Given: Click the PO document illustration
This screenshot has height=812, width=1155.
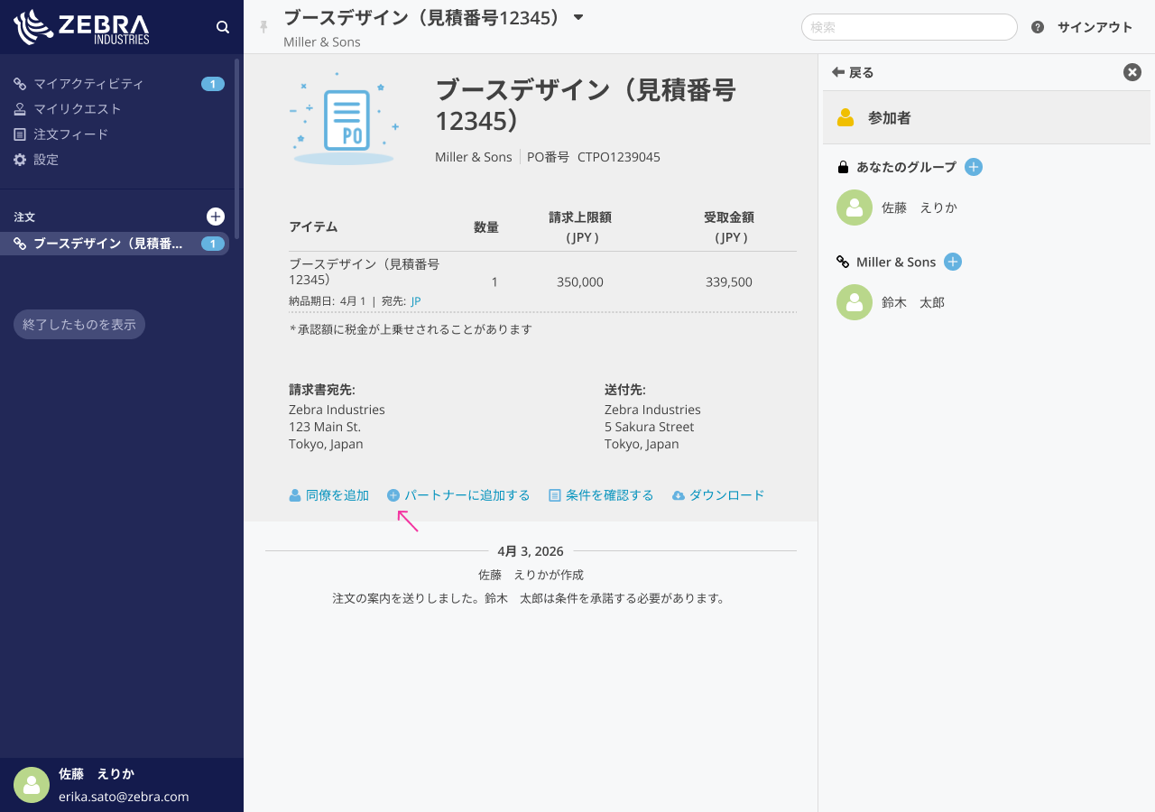Looking at the screenshot, I should pos(344,119).
